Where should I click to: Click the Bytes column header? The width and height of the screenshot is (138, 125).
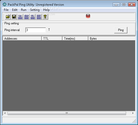(112, 39)
